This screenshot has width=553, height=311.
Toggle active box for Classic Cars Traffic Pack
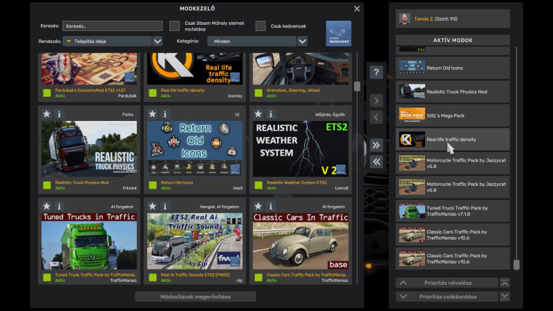point(259,278)
